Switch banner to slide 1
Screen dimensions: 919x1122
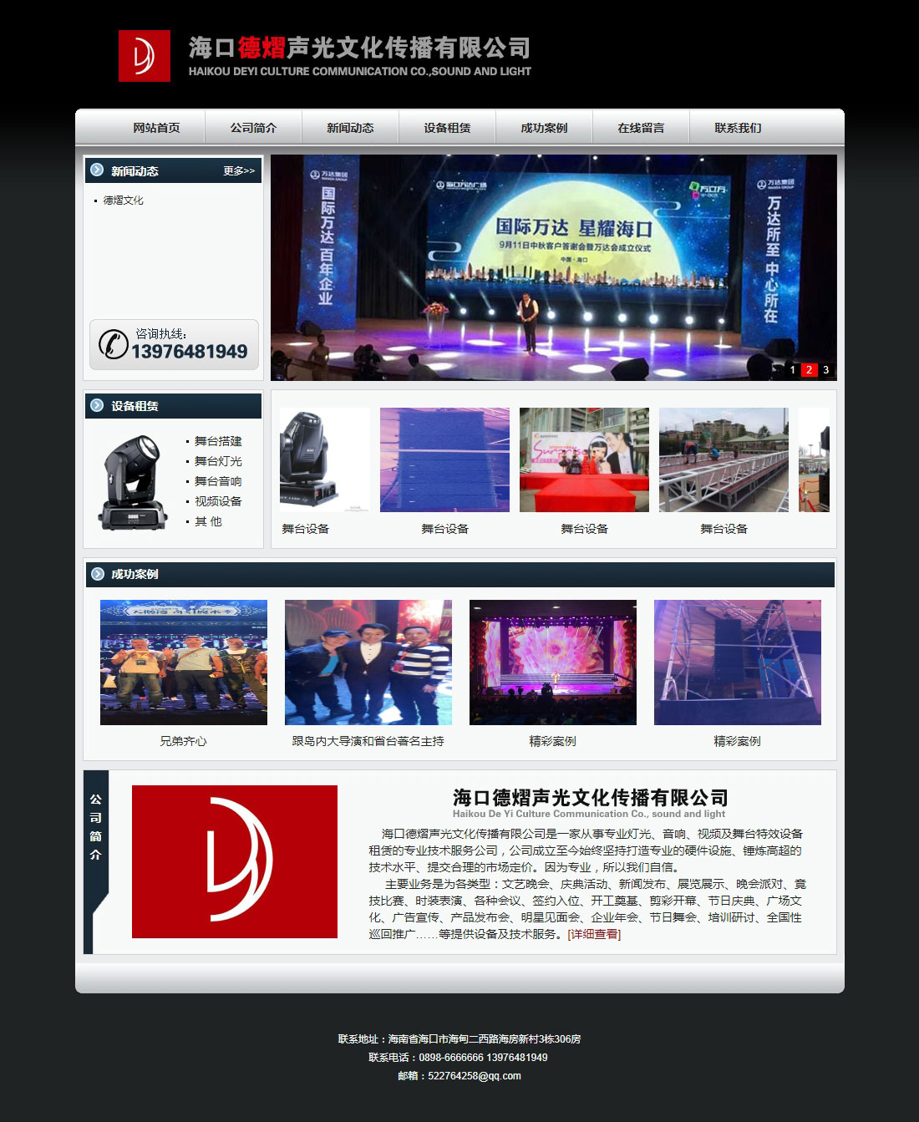(x=793, y=370)
